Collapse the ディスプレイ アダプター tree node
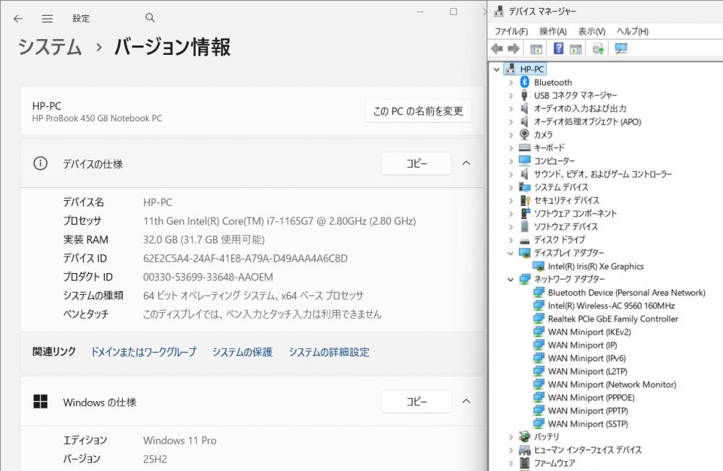This screenshot has height=471, width=723. pyautogui.click(x=510, y=254)
